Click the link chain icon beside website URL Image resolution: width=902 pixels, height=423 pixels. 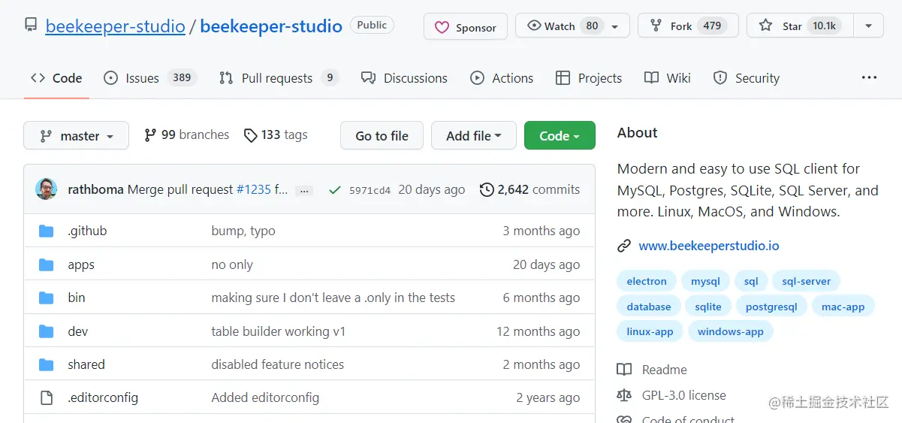click(624, 246)
